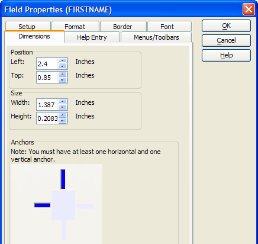Open the Border tab

123,27
